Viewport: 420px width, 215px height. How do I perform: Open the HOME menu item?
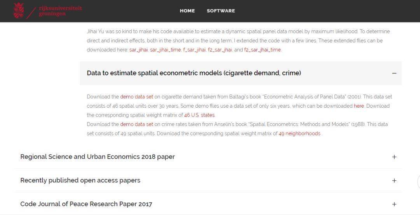pos(187,11)
